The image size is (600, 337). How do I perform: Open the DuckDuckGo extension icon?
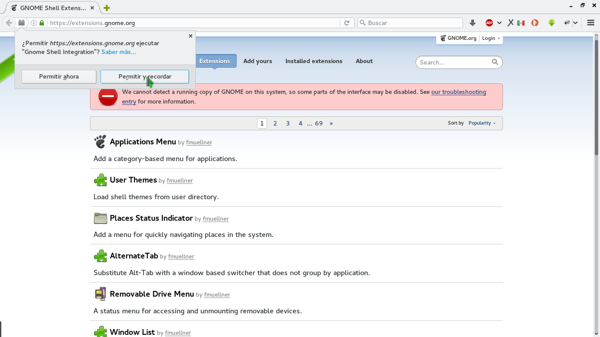pyautogui.click(x=535, y=23)
